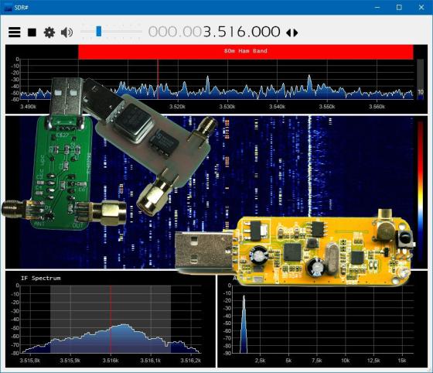This screenshot has height=373, width=433.
Task: Click the spectrum zoom slider showing 10
Action: (x=421, y=79)
